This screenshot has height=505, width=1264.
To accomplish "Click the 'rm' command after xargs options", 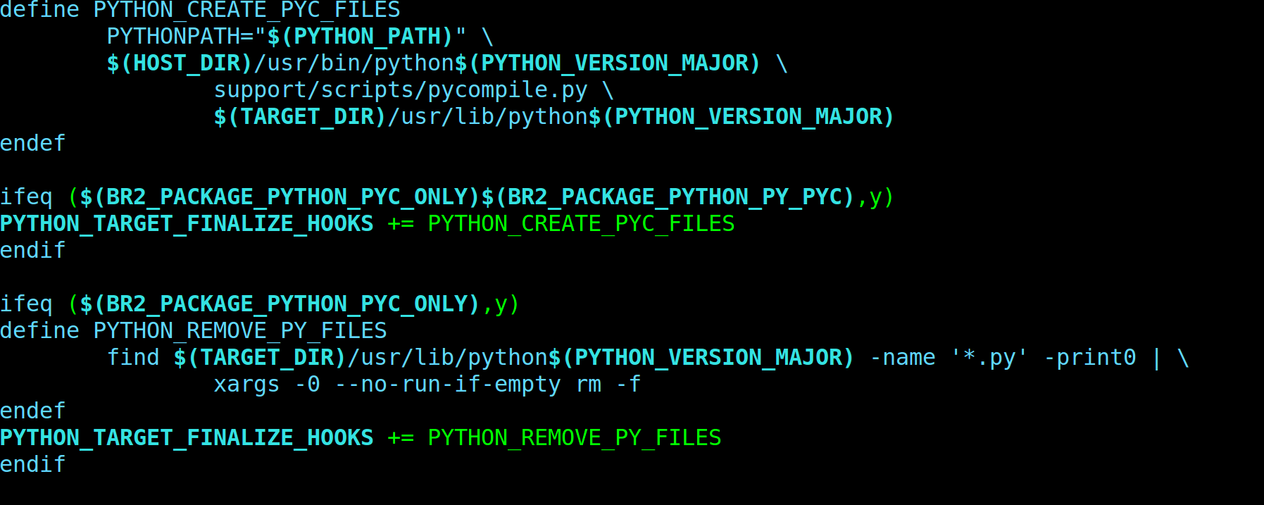I will point(588,385).
